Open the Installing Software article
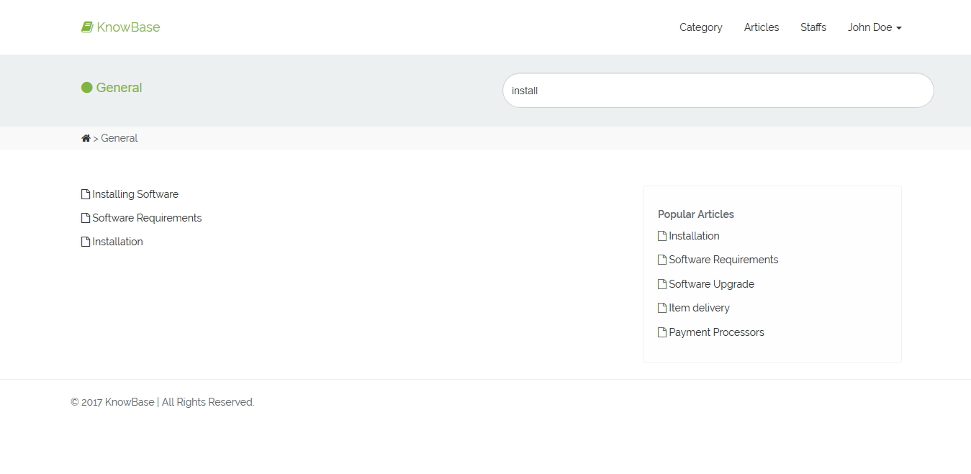 coord(135,194)
